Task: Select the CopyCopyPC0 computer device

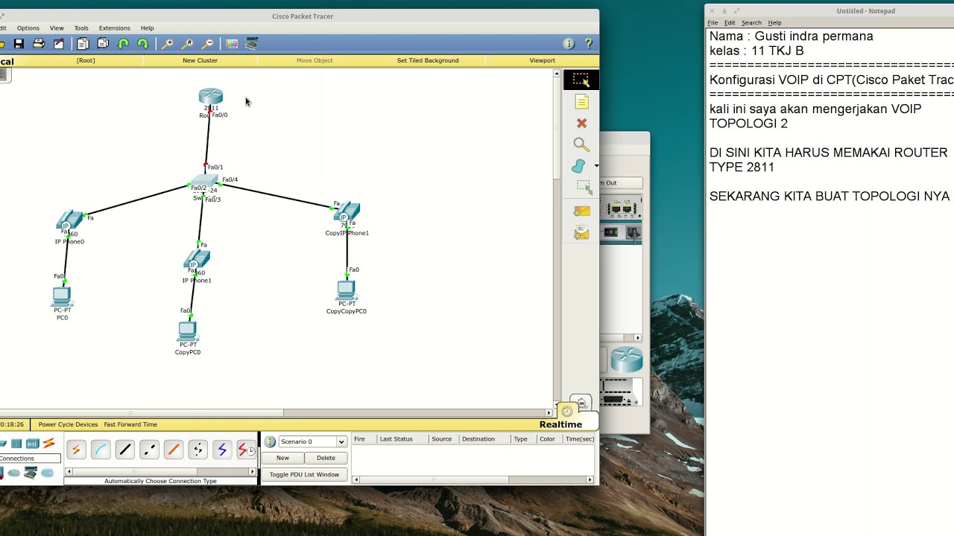Action: click(346, 290)
